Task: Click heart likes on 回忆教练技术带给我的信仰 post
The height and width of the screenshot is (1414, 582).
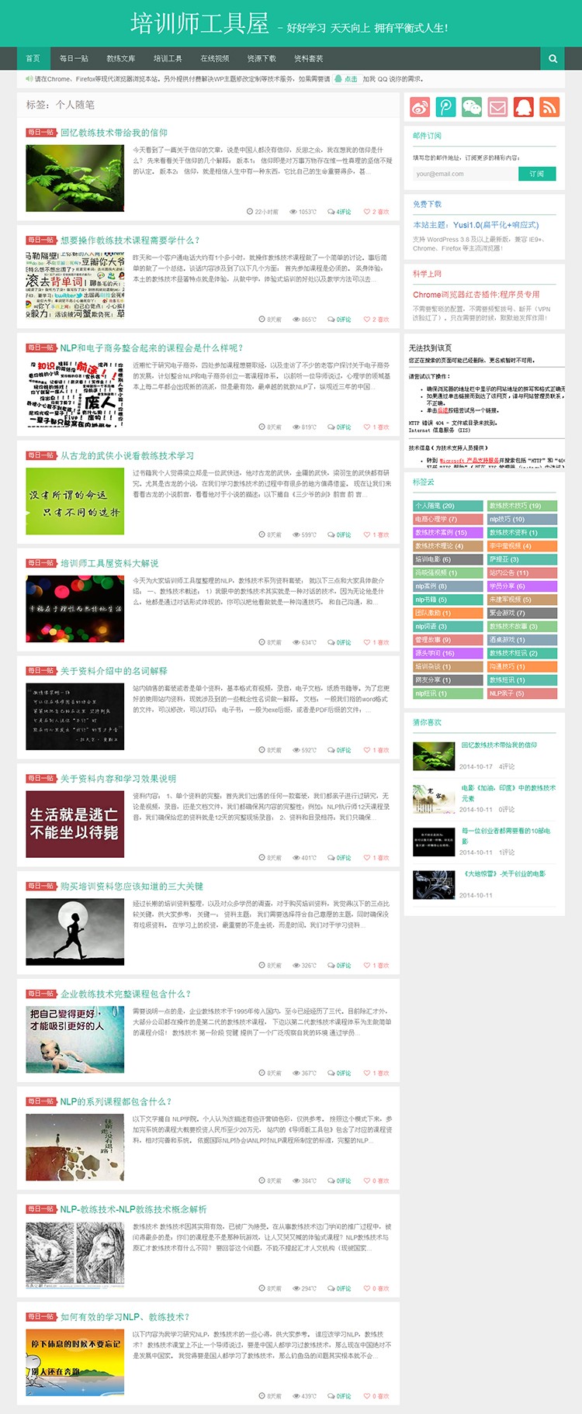Action: [376, 212]
